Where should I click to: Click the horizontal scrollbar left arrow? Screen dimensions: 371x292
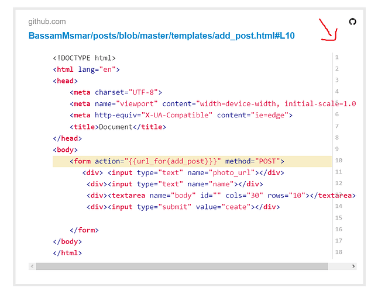click(x=32, y=266)
